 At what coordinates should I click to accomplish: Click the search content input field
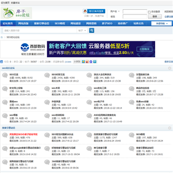click(40, 30)
